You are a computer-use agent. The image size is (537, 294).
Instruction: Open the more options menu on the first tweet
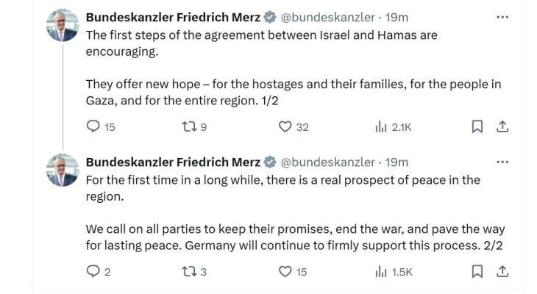(502, 16)
